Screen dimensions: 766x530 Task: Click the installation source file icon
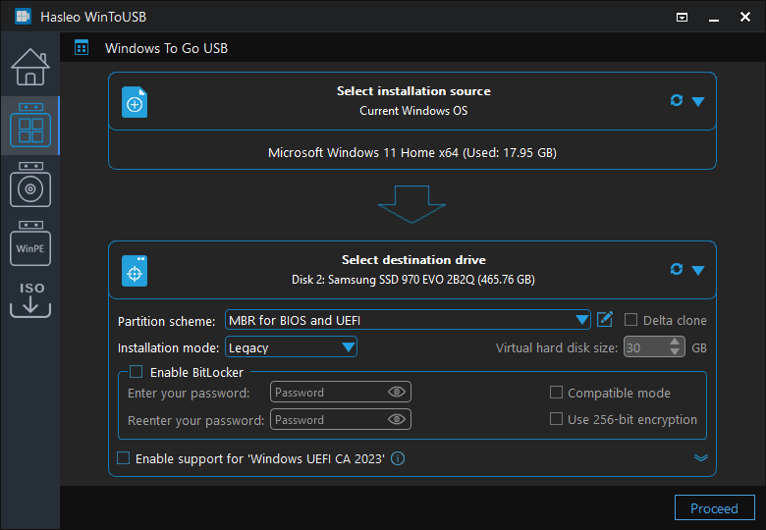click(135, 102)
